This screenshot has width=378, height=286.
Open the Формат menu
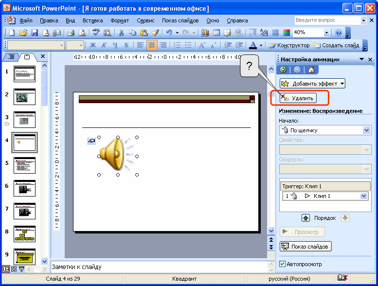pos(120,20)
